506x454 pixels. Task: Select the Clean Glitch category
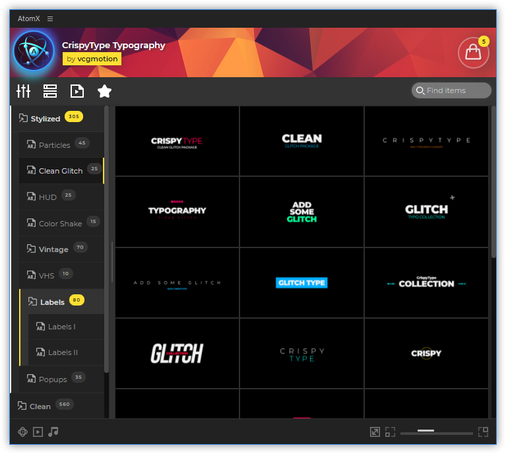(x=61, y=170)
